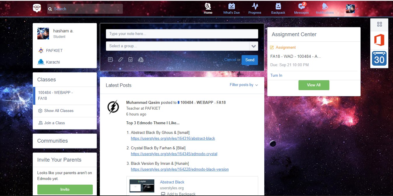Screen dimensions: 393x196
Task: Attach a link to your note
Action: coord(120,59)
